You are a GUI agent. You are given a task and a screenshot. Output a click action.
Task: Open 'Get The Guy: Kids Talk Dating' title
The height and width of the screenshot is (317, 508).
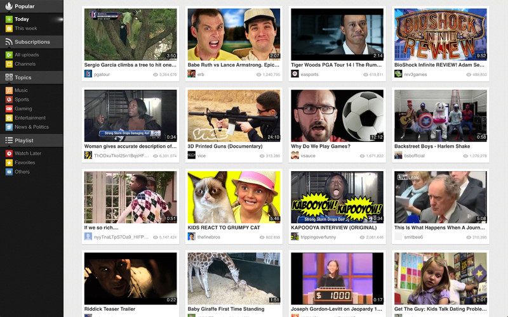pos(440,309)
